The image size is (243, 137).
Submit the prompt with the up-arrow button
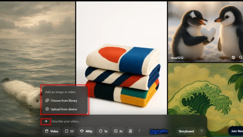pos(201,131)
